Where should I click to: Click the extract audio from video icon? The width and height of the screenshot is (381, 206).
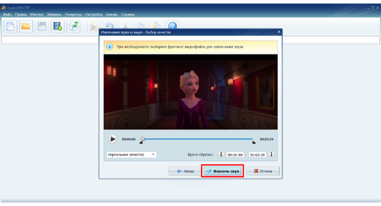click(x=57, y=26)
